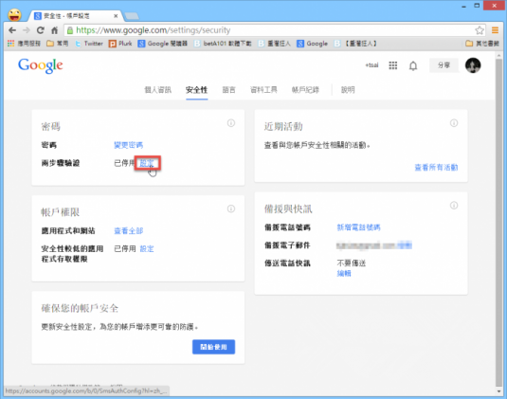The height and width of the screenshot is (399, 507).
Task: Click 新增電話號碼 link
Action: click(x=358, y=227)
